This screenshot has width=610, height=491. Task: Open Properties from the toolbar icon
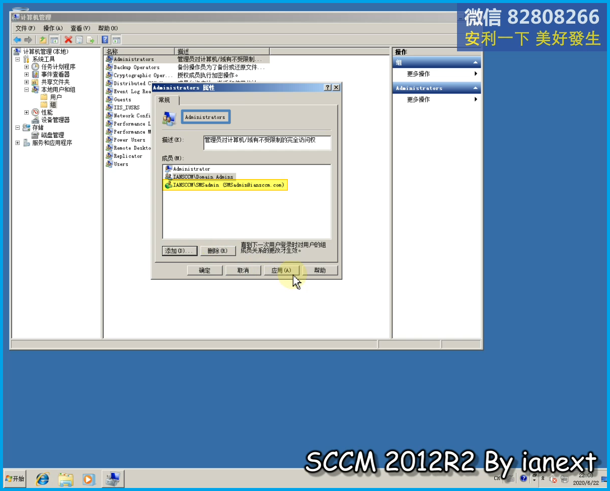80,40
